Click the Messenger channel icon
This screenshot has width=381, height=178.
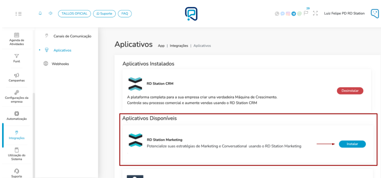(283, 13)
